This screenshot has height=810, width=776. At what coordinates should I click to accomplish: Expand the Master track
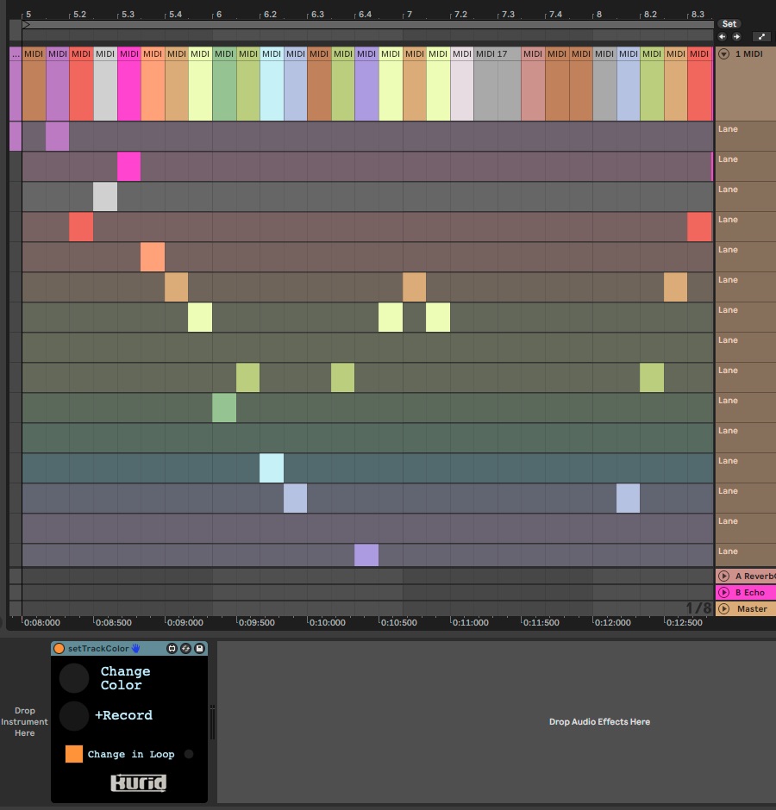723,608
